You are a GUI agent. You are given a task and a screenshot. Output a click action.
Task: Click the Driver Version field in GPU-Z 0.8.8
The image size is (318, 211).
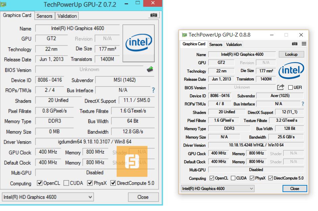click(256, 145)
